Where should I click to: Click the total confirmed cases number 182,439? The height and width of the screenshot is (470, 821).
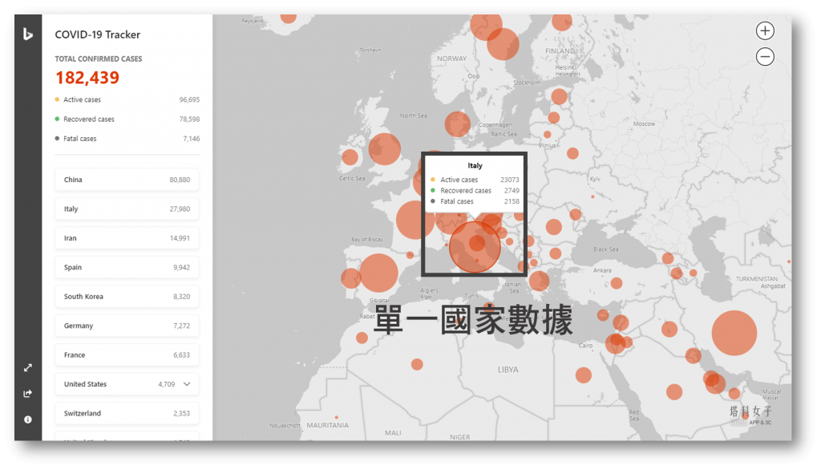point(87,78)
